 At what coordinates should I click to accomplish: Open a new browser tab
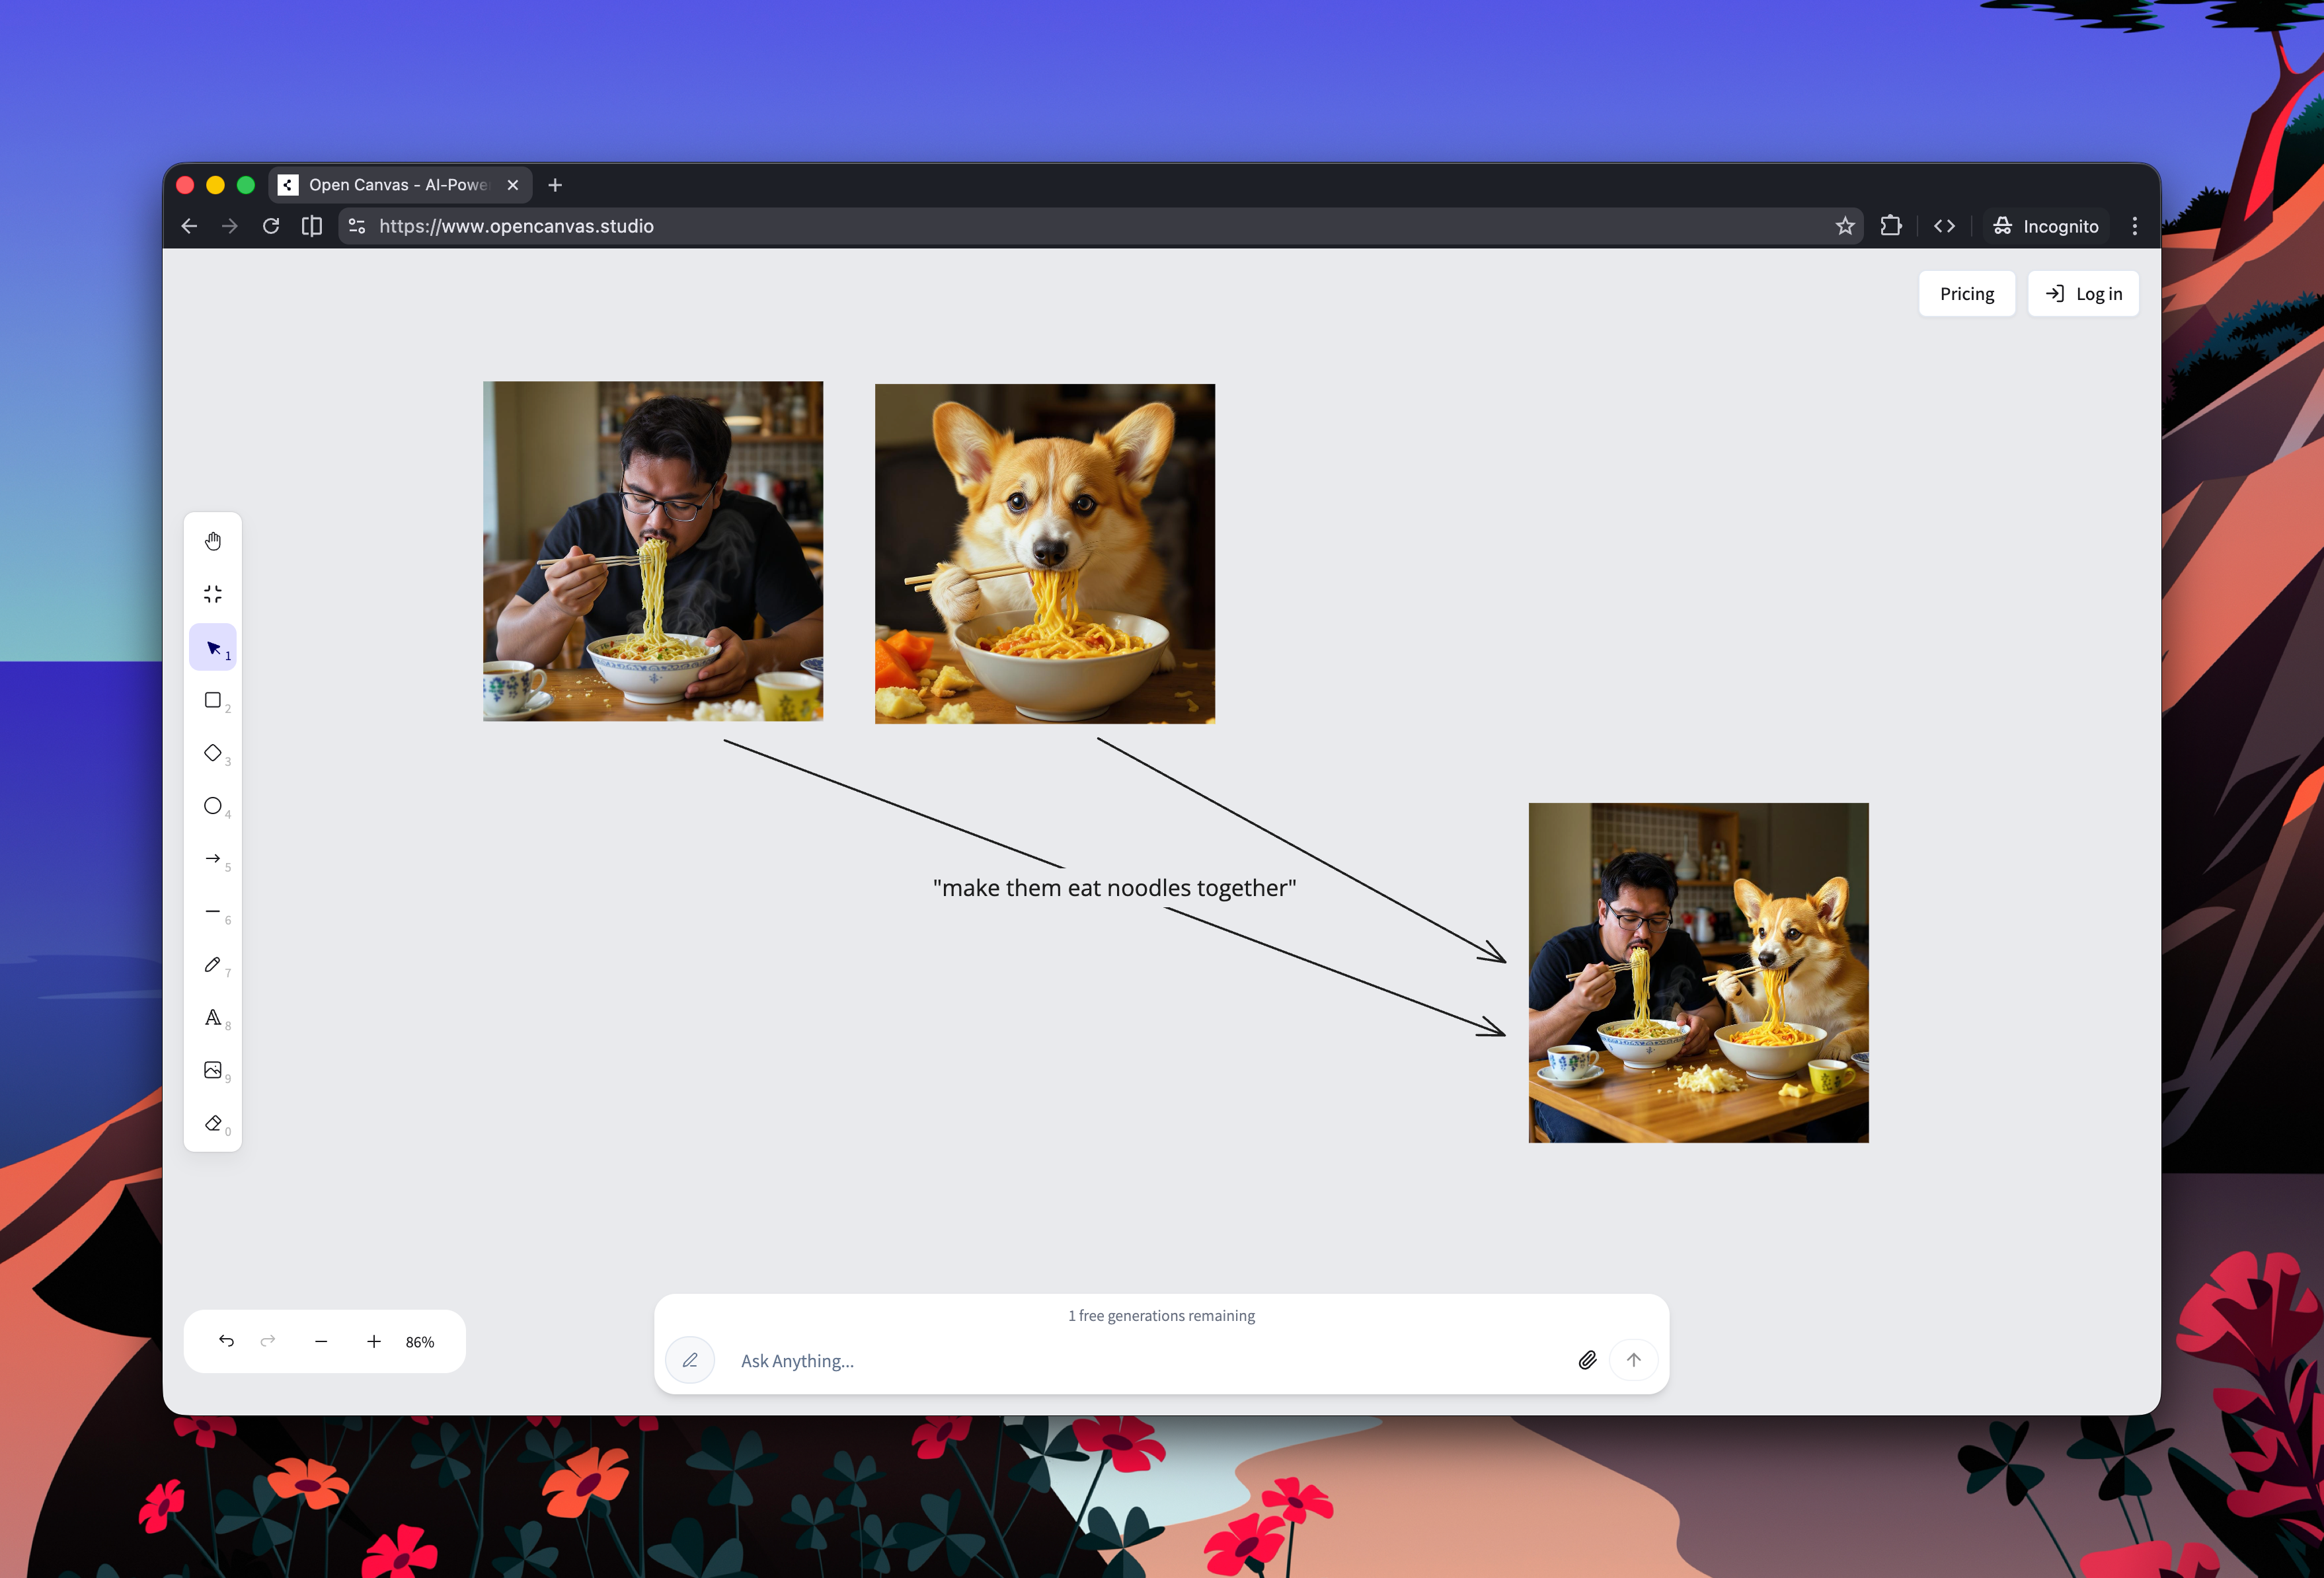click(x=555, y=184)
